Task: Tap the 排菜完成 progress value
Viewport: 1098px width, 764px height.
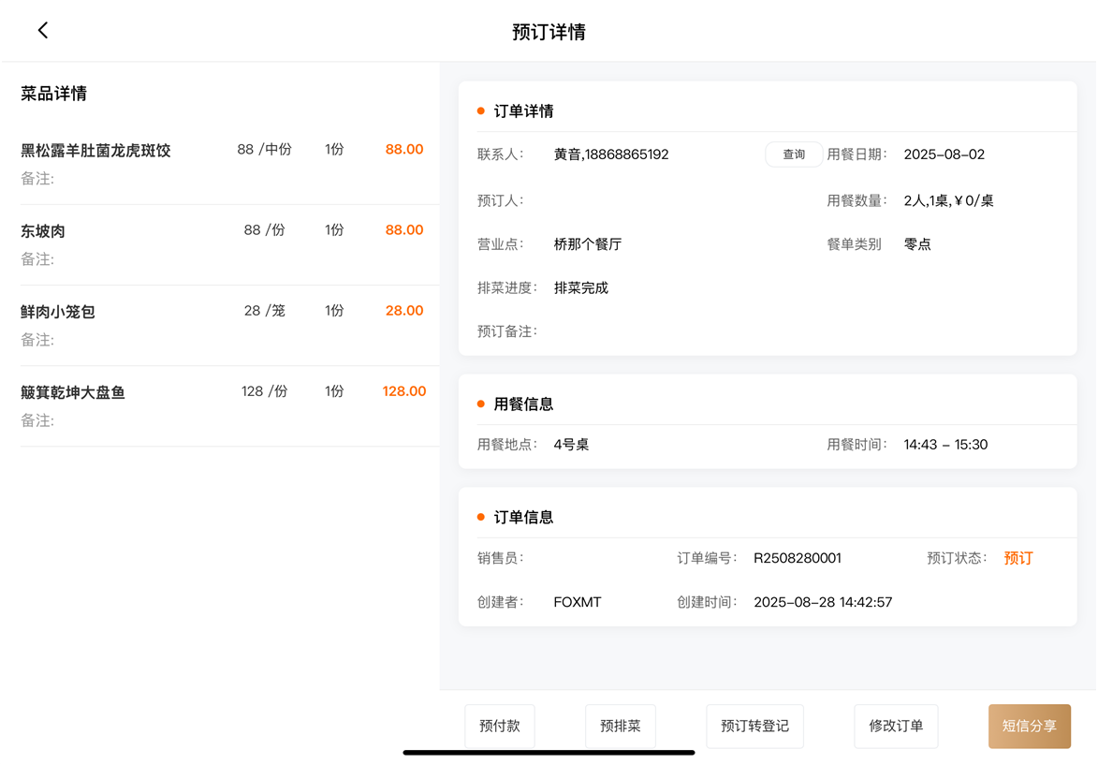Action: 580,287
